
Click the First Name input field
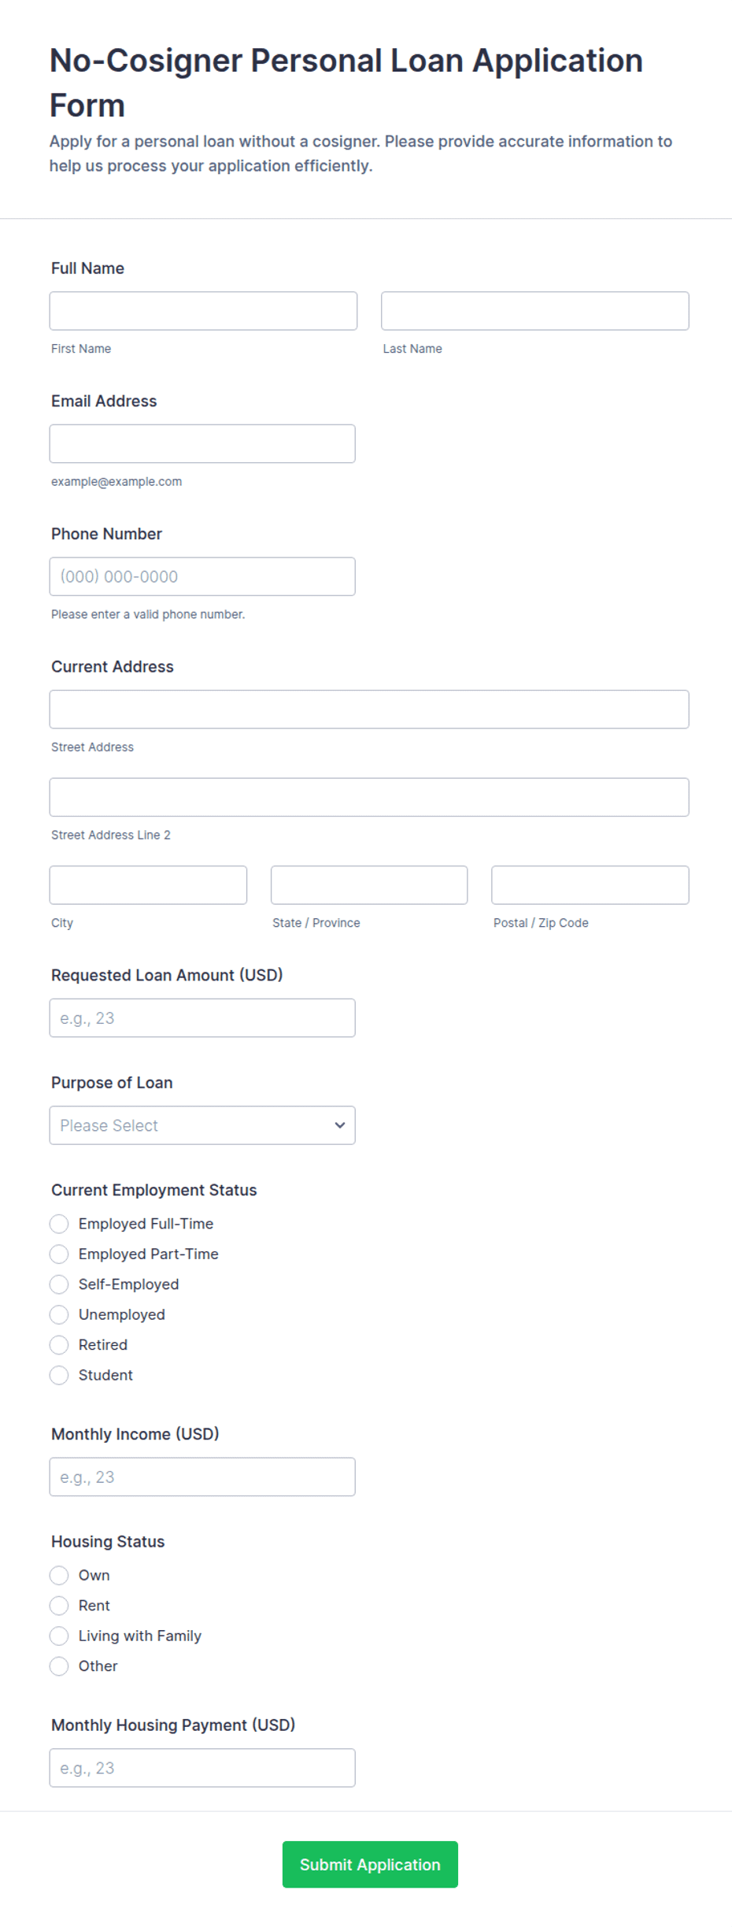tap(203, 311)
